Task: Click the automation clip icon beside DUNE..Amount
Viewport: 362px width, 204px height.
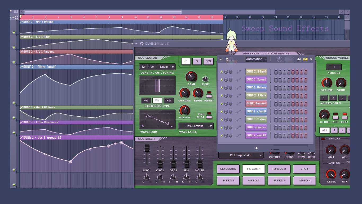Action: tap(239, 104)
